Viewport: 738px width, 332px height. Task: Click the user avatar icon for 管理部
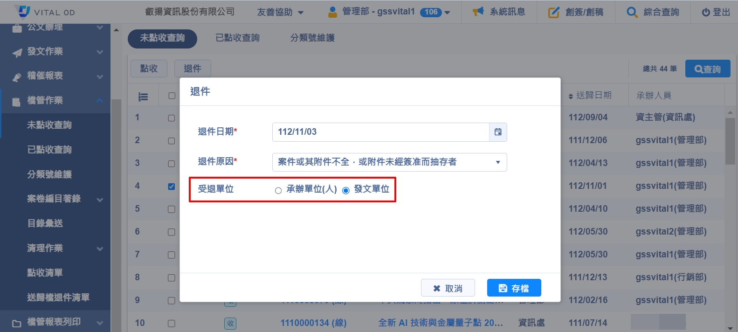332,12
